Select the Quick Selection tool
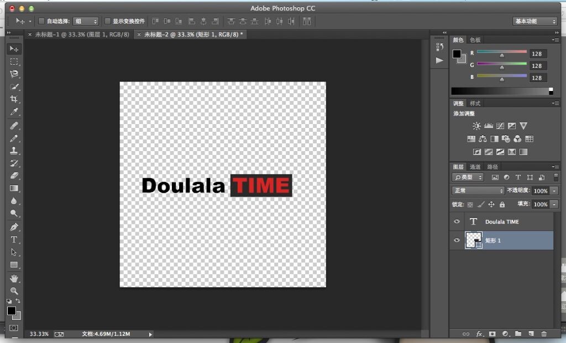This screenshot has width=566, height=343. 14,87
